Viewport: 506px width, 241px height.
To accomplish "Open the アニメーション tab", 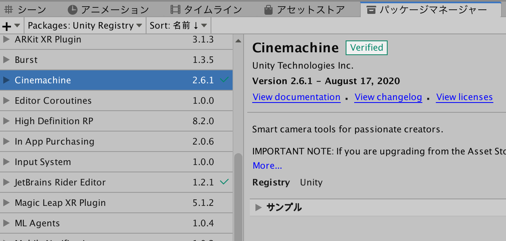I will [108, 9].
